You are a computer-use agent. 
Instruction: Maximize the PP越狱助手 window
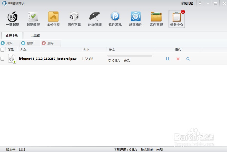[x=215, y=3]
